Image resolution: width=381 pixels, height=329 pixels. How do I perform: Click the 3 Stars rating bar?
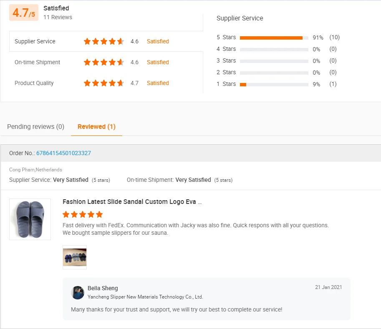pos(274,61)
